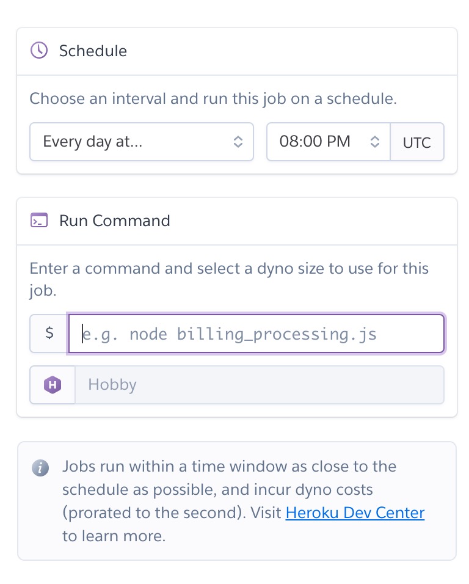Open the Heroku Dev Center link

[x=355, y=513]
